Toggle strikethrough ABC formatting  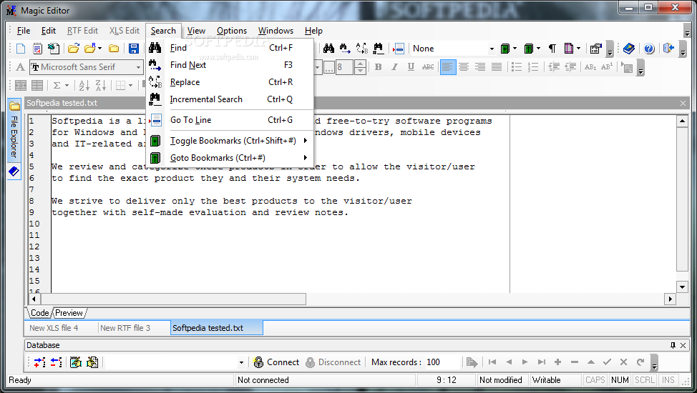pyautogui.click(x=428, y=67)
